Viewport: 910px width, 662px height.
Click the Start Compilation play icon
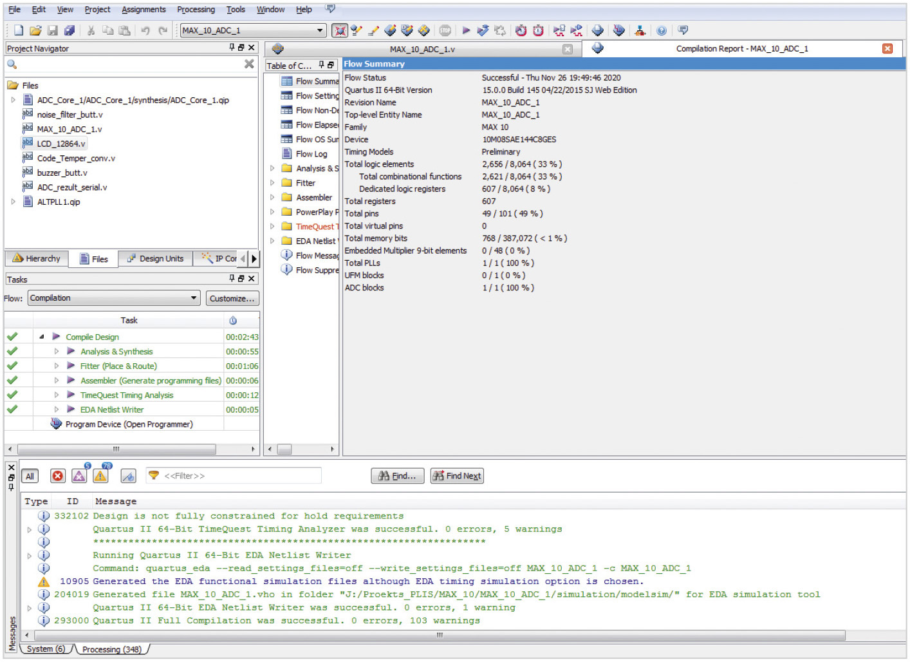[x=466, y=30]
